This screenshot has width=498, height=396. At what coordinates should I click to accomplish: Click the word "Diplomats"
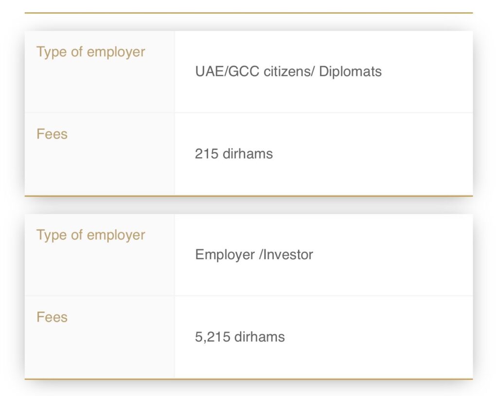[350, 72]
